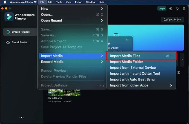The height and width of the screenshot is (124, 189).
Task: Choose Import with Auto Beat Sync
Action: 132,79
